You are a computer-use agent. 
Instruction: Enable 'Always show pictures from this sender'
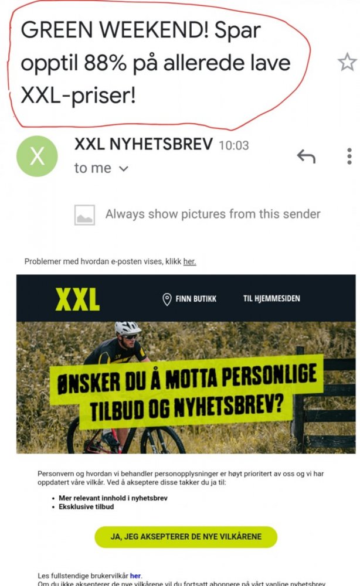pos(213,214)
